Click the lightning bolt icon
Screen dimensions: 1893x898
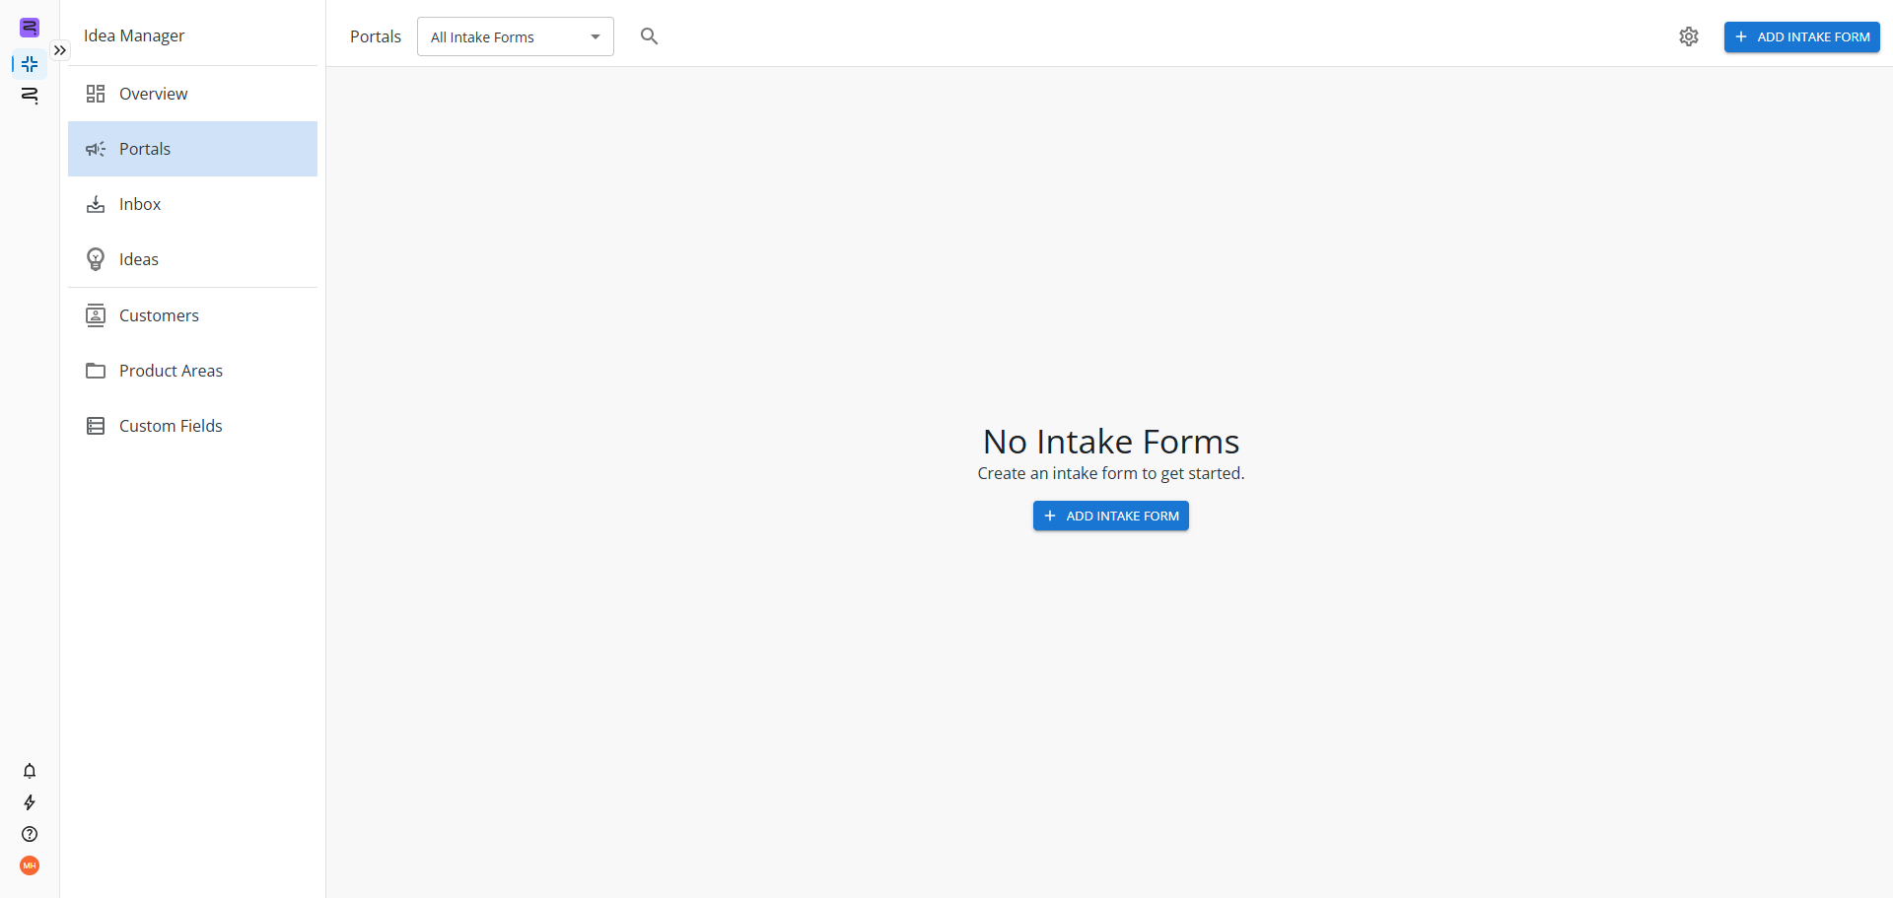pos(30,802)
